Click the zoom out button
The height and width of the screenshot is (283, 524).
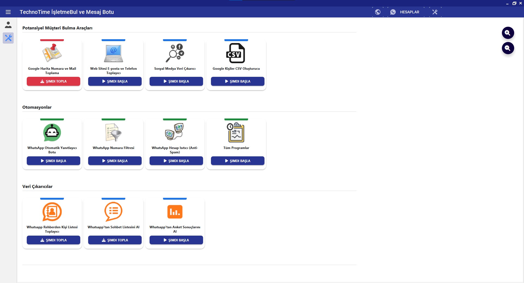508,48
